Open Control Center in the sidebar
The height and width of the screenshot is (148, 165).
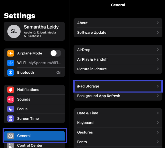(34, 145)
